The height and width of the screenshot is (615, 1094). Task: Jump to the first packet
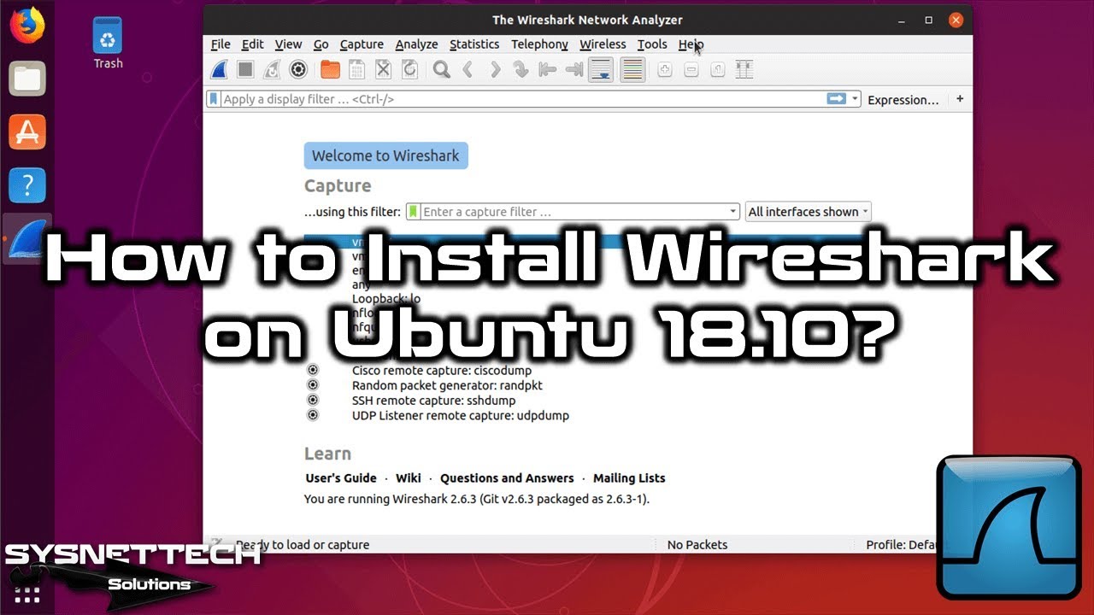pyautogui.click(x=547, y=70)
